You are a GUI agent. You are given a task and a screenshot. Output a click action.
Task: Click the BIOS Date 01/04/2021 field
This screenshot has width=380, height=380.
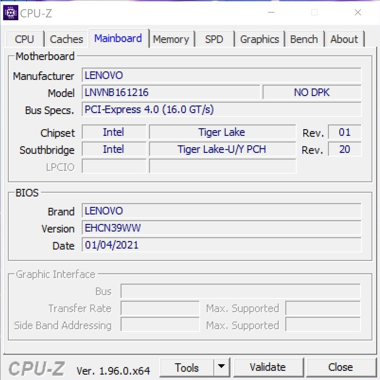(222, 245)
